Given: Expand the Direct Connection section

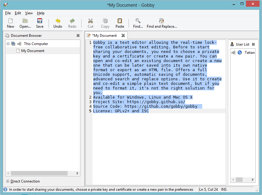Looking at the screenshot, I should click(x=8, y=181).
